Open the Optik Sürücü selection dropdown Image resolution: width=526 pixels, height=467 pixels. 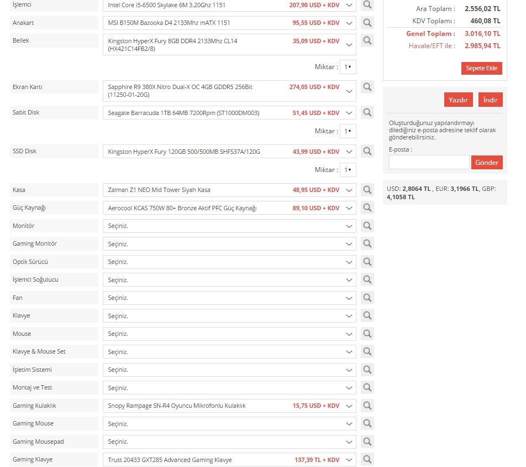tap(229, 262)
